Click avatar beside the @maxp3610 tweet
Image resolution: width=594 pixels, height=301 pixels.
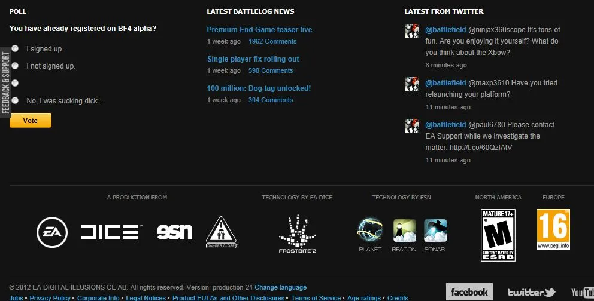pyautogui.click(x=412, y=84)
